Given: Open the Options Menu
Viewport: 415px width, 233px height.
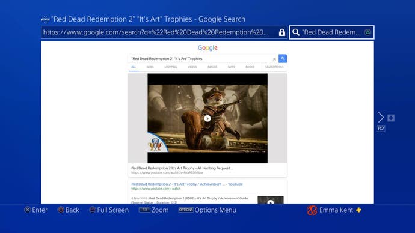Looking at the screenshot, I should [207, 210].
